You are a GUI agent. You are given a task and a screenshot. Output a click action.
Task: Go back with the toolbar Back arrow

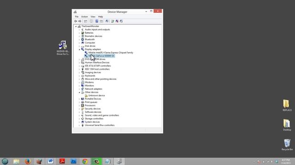pos(76,21)
